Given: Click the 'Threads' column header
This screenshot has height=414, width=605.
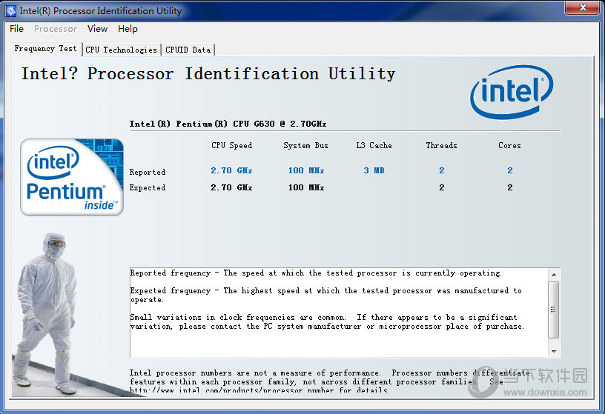Looking at the screenshot, I should [x=441, y=145].
